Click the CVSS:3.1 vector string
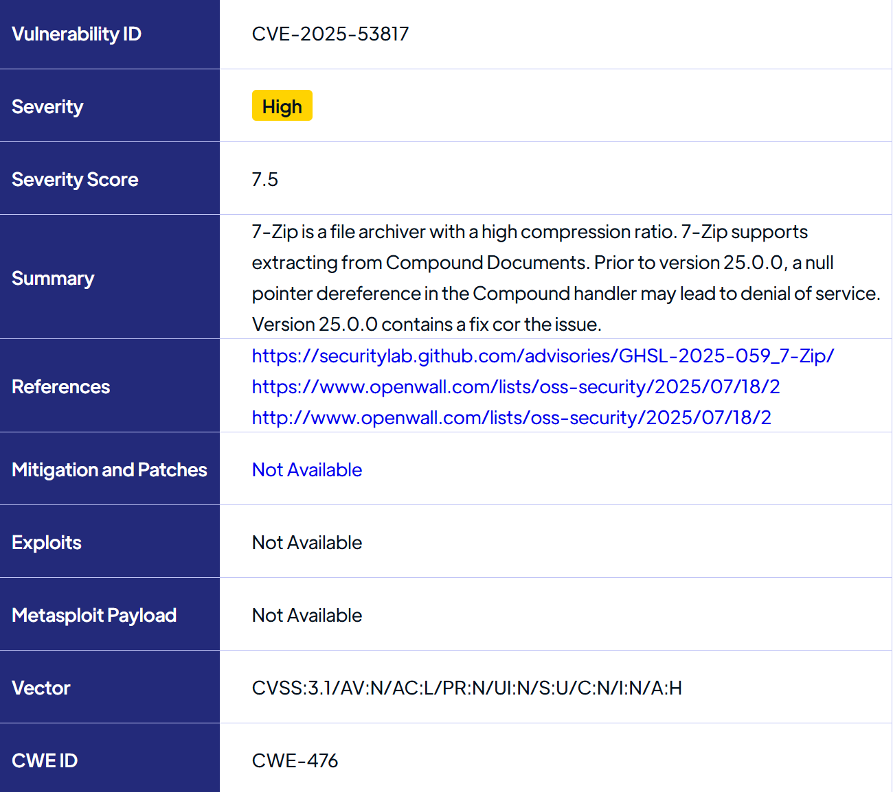Viewport: 893px width, 792px height. [467, 688]
